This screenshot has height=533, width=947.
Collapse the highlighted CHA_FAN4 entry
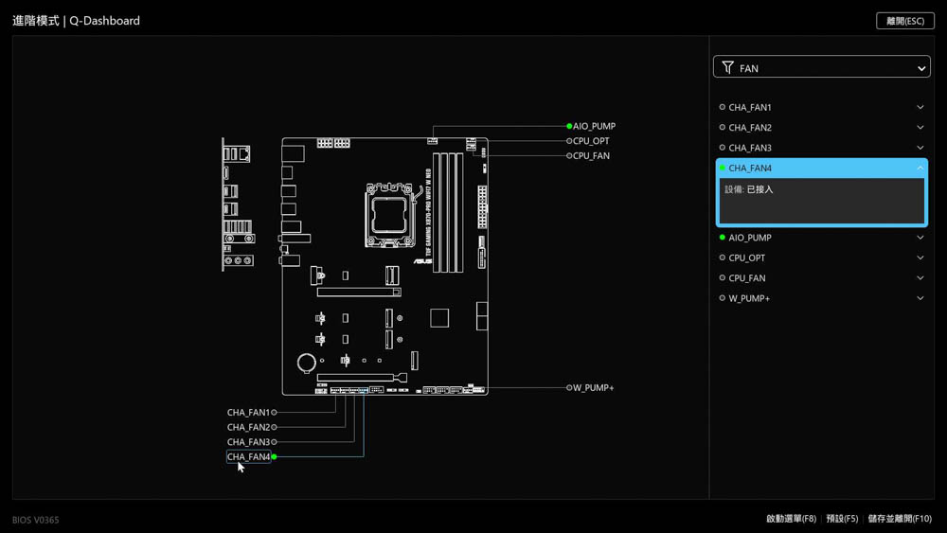point(920,169)
